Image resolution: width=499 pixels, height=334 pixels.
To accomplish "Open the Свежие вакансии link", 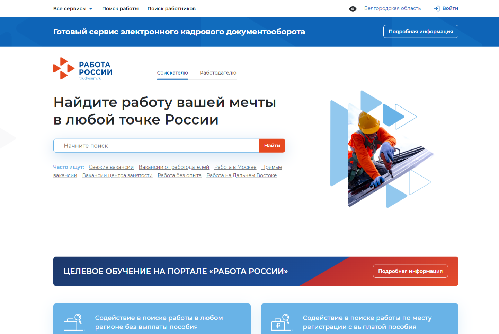I will [111, 167].
